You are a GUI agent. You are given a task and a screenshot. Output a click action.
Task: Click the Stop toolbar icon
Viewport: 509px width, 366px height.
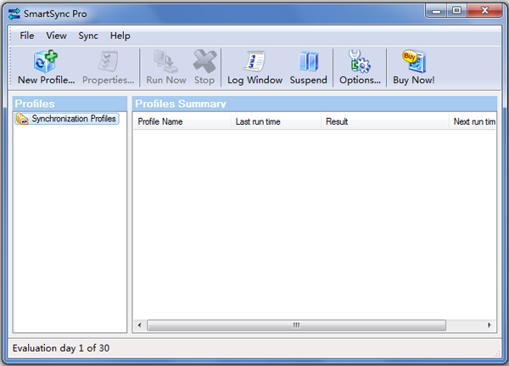(x=204, y=67)
